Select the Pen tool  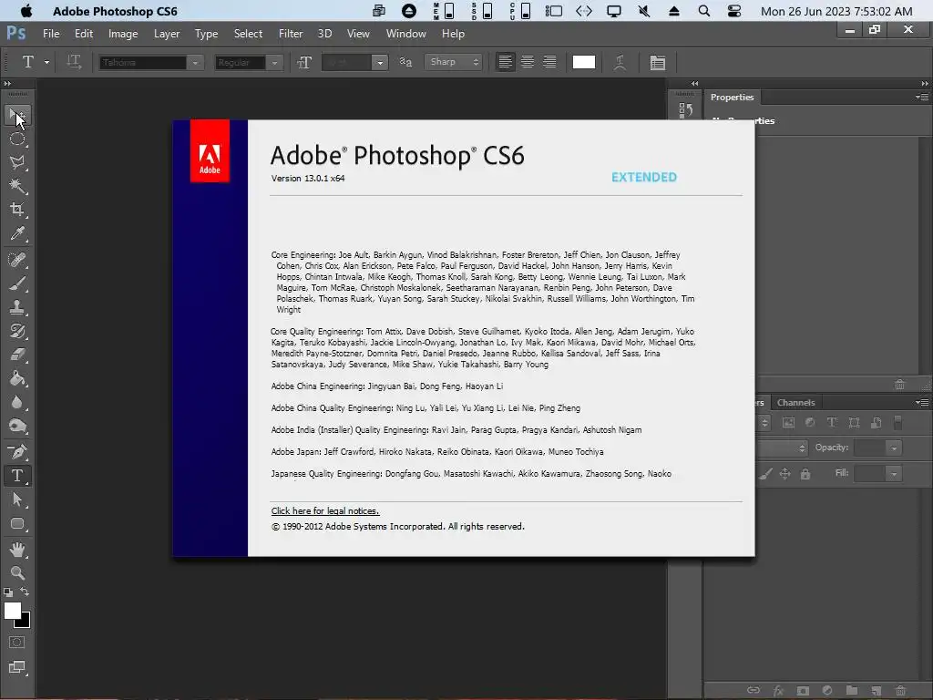pos(17,452)
